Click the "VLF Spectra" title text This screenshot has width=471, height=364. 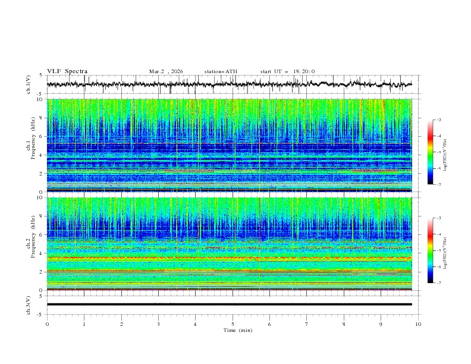67,71
